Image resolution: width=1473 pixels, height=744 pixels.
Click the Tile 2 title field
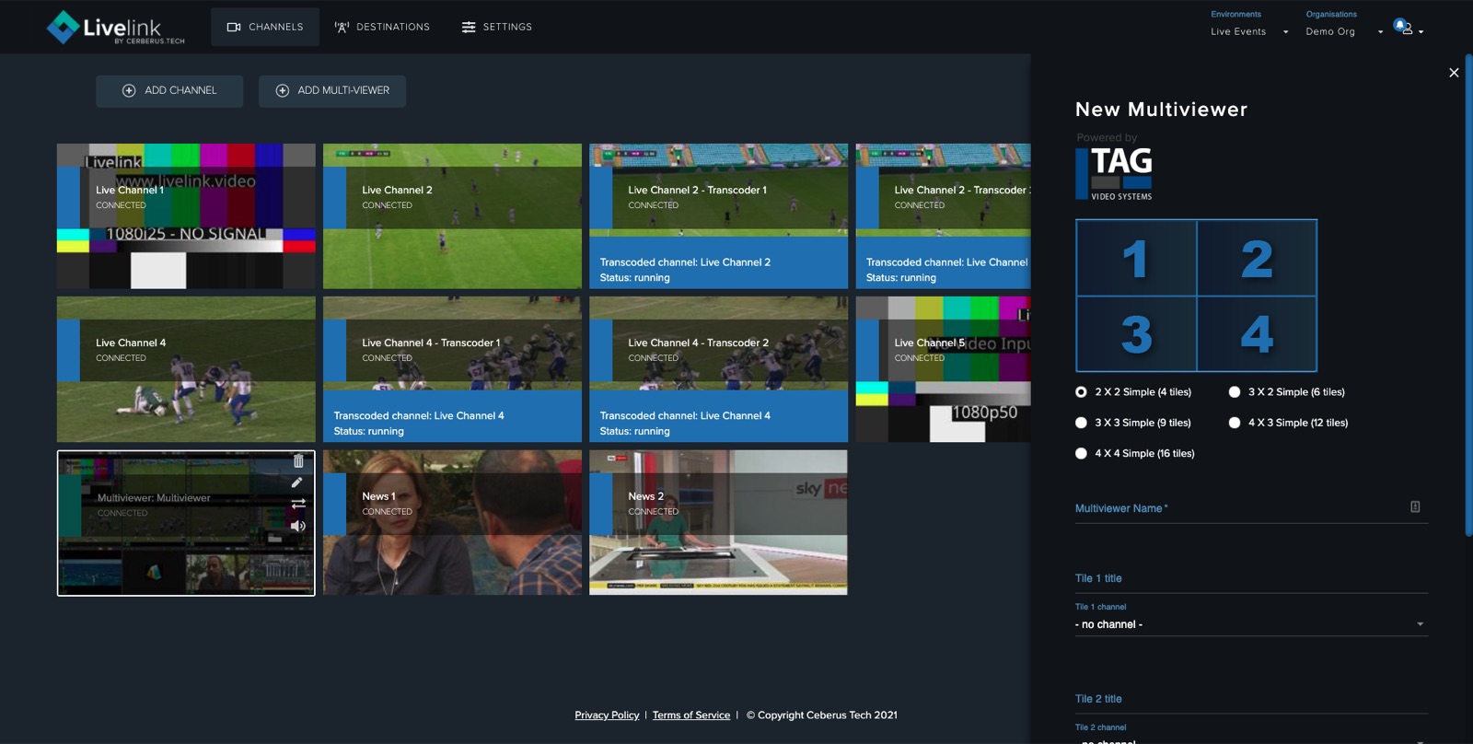tap(1251, 700)
